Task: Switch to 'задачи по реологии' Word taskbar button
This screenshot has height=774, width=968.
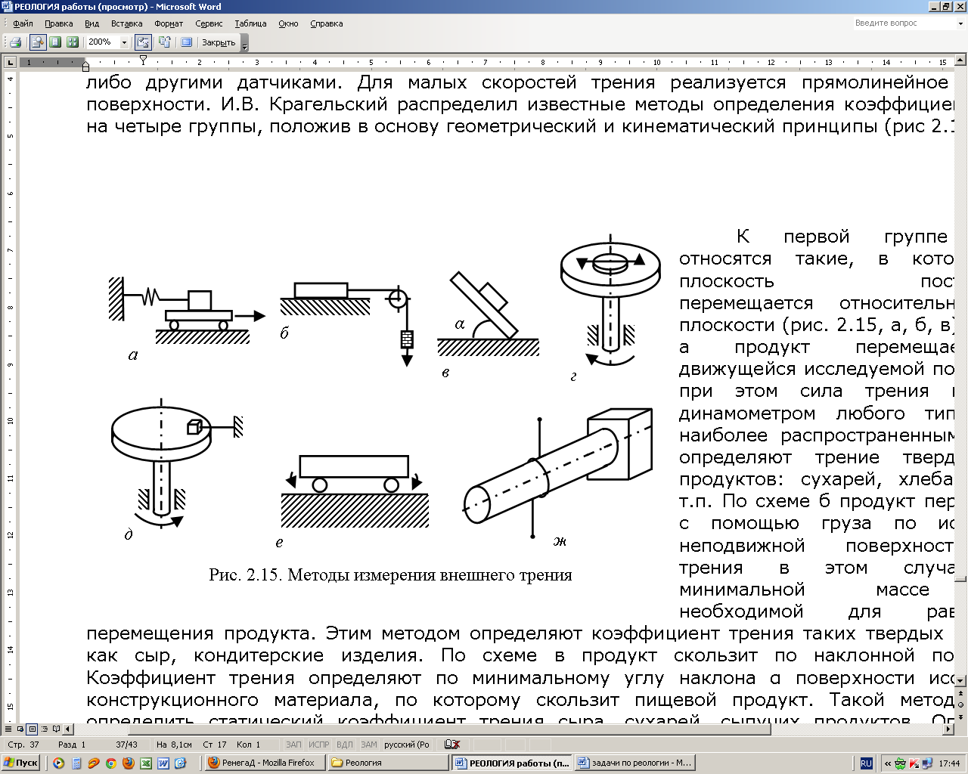Action: tap(636, 763)
